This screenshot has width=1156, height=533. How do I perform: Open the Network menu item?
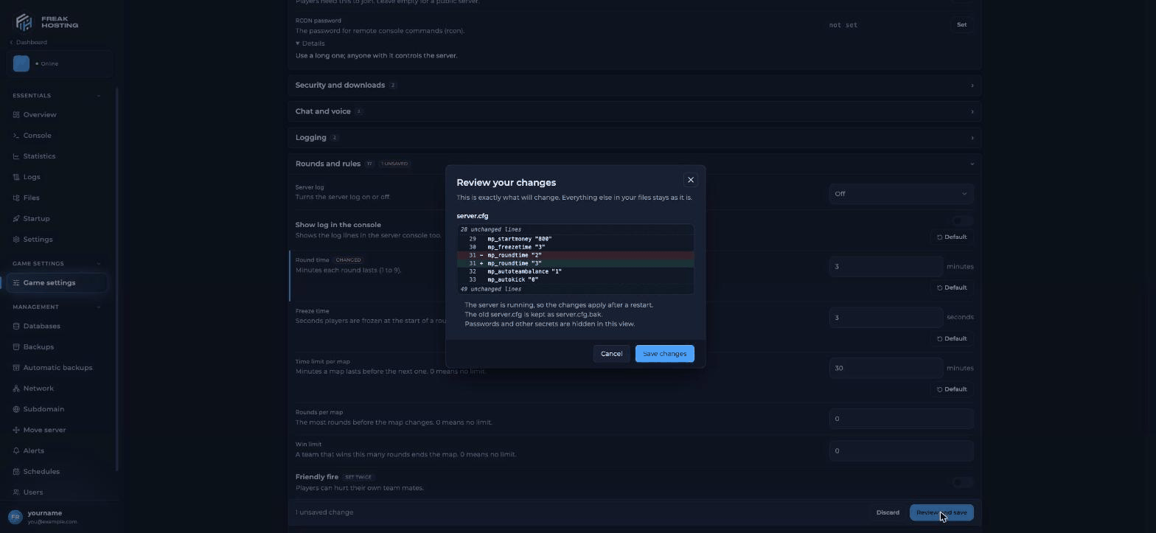[x=57, y=389]
